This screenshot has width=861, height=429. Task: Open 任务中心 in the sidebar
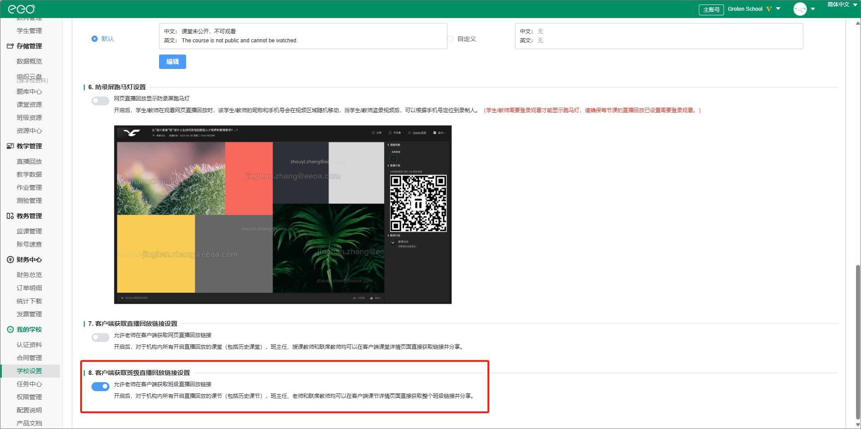coord(29,384)
